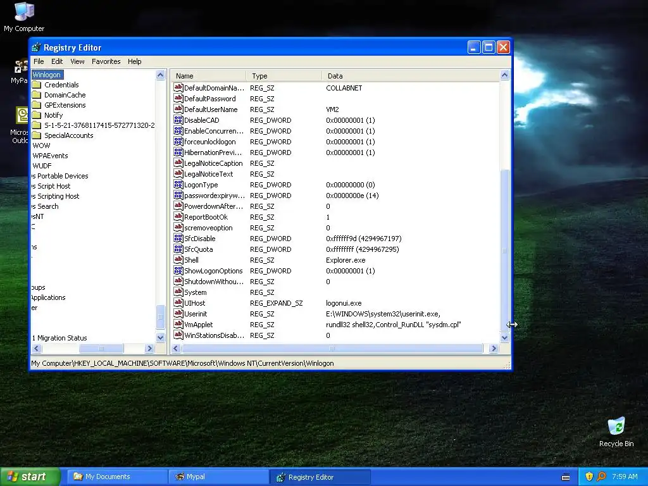The width and height of the screenshot is (648, 486).
Task: Click tree pane scroll left arrow
Action: (x=36, y=349)
